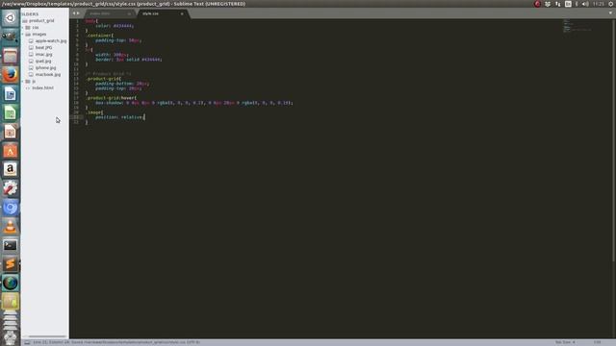The image size is (616, 346).
Task: Click the '.product-grid:hover{' selector line
Action: tap(111, 98)
